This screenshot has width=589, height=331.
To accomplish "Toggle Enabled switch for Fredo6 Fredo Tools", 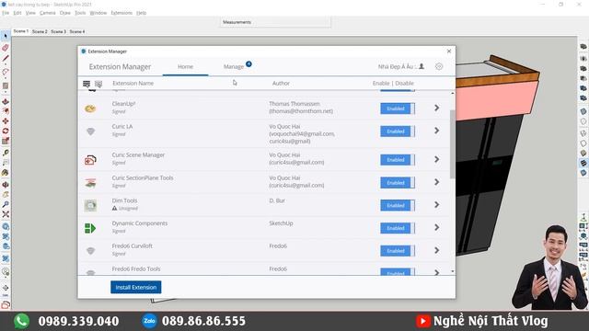I will coord(398,272).
